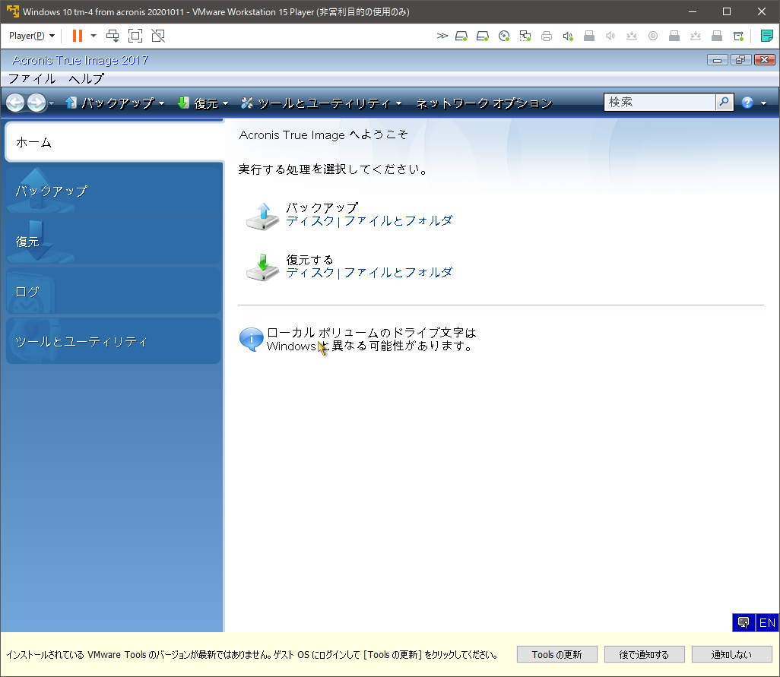Screen dimensions: 780x677
Task: Click the Back navigation arrow in Acronis
Action: point(15,103)
